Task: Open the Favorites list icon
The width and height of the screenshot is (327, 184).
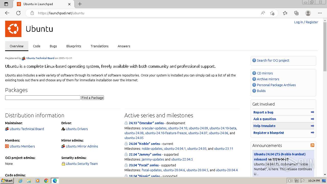Action: click(x=285, y=13)
